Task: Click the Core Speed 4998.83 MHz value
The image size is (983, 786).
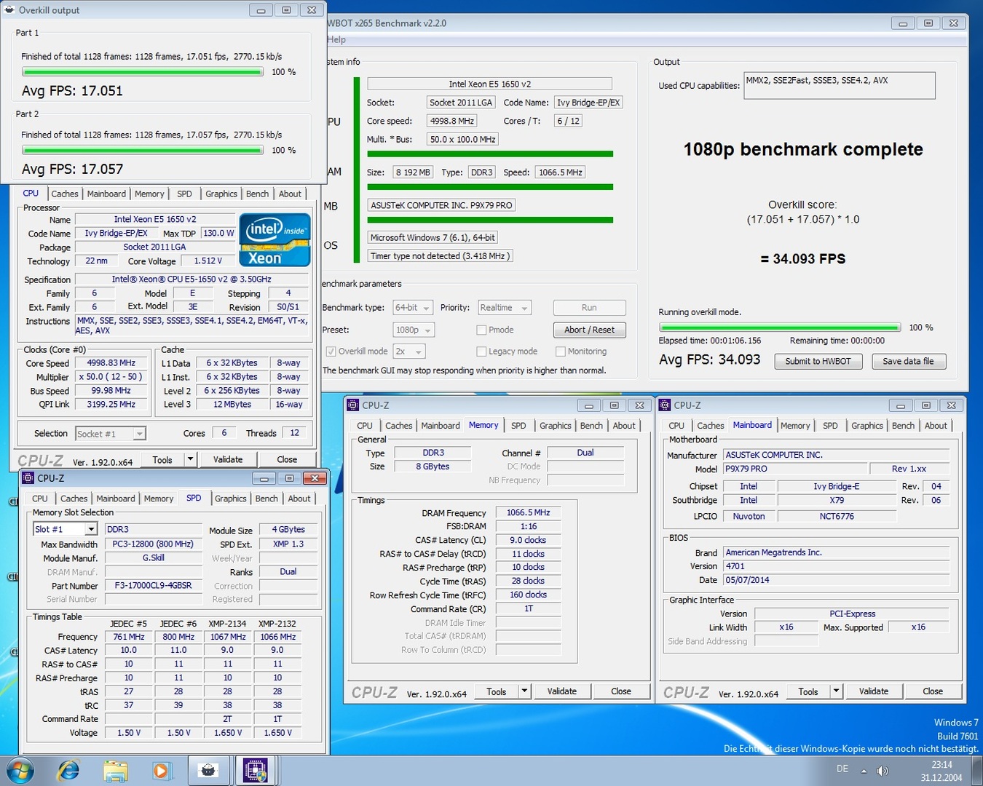Action: click(111, 363)
